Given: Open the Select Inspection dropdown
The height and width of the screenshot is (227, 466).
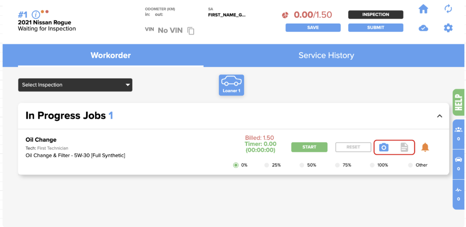Looking at the screenshot, I should pyautogui.click(x=75, y=85).
